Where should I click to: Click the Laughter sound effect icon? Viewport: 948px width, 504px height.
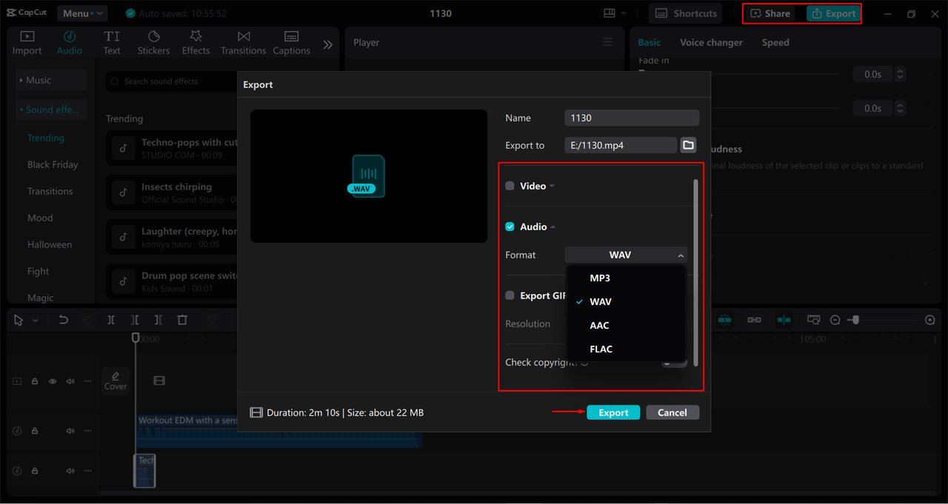(x=124, y=237)
